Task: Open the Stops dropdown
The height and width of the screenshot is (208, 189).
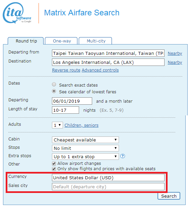Action: click(x=85, y=148)
